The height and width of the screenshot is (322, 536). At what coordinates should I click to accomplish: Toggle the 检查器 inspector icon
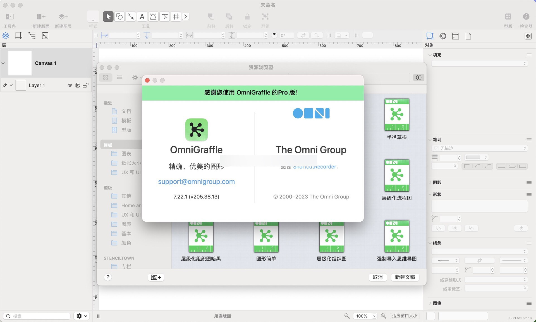[x=526, y=17]
